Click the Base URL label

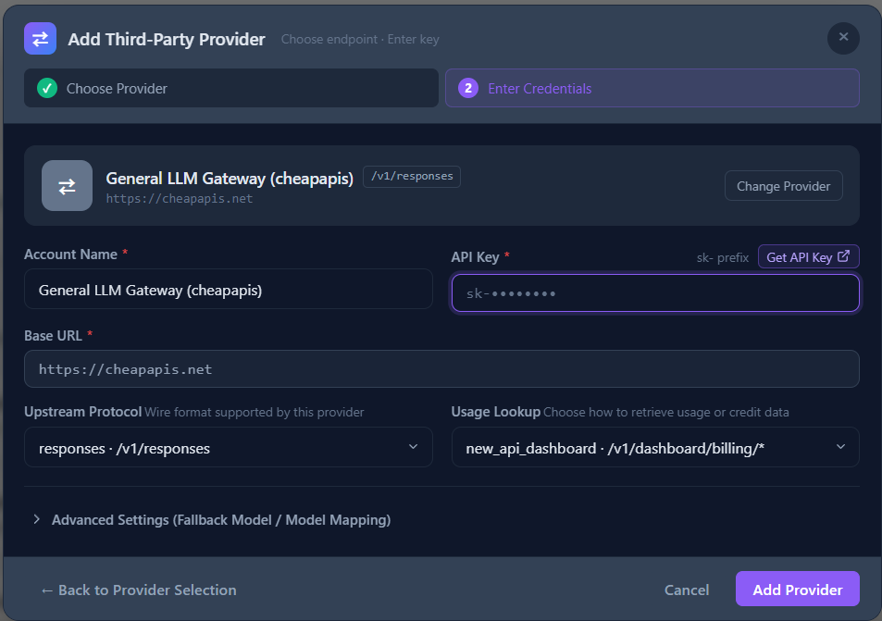tap(53, 336)
